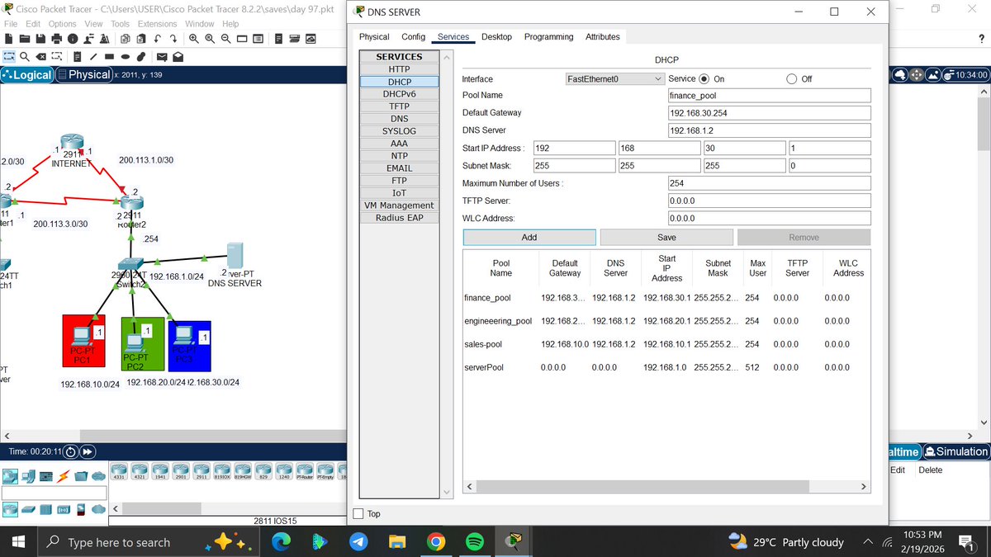Pick the 2911 router from device list

click(x=202, y=470)
